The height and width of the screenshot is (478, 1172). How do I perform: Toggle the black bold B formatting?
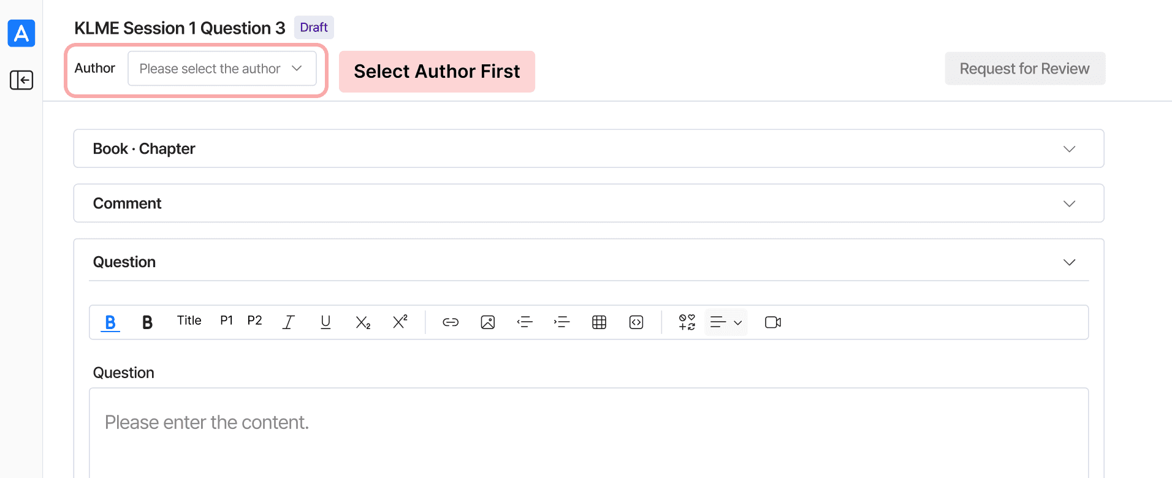point(147,322)
